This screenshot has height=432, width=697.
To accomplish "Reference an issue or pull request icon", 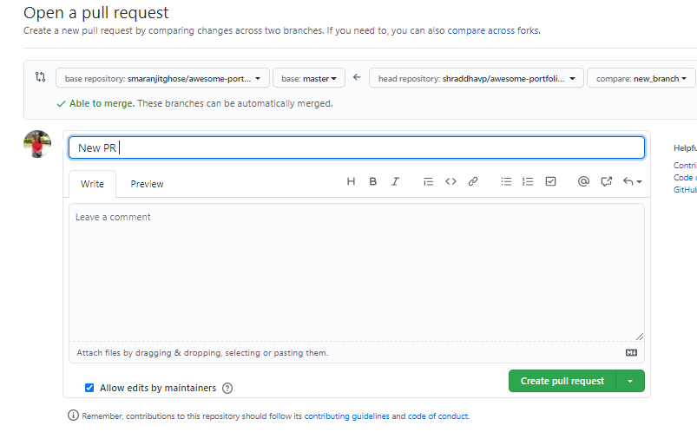I will pos(607,181).
